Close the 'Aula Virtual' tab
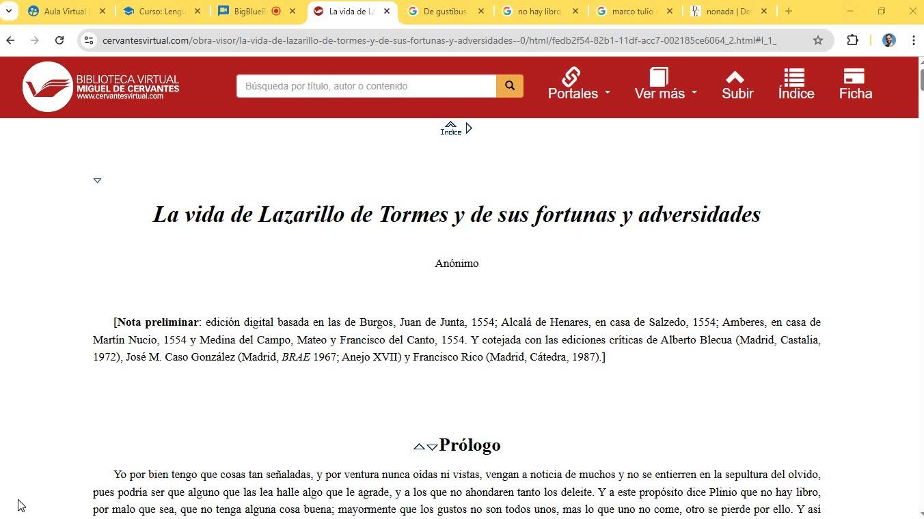 103,11
